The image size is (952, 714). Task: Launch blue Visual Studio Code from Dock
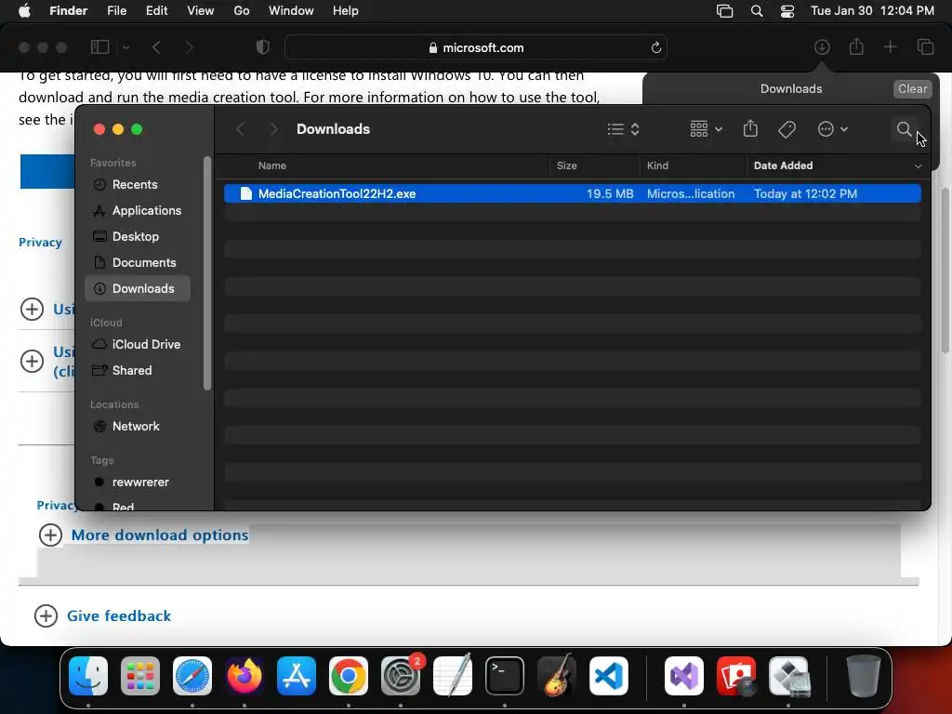pos(608,675)
